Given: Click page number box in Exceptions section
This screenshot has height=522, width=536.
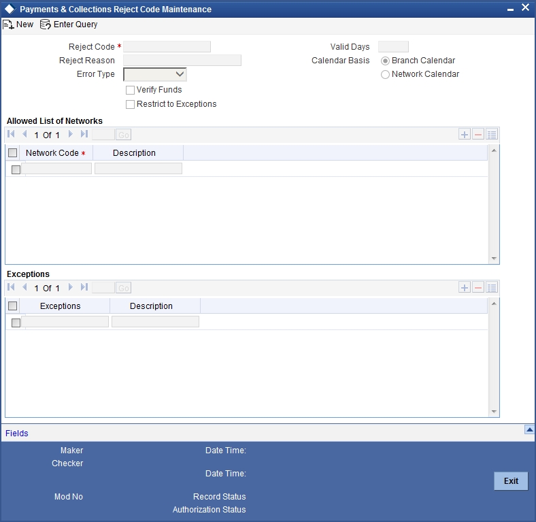Looking at the screenshot, I should click(103, 288).
